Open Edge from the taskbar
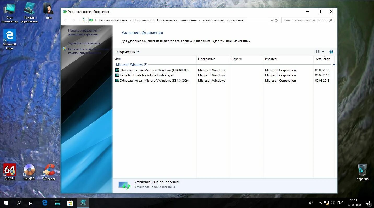The height and width of the screenshot is (208, 374). [45, 203]
